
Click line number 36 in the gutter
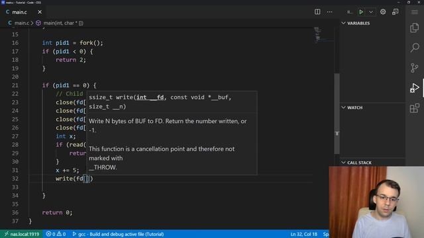coord(15,212)
